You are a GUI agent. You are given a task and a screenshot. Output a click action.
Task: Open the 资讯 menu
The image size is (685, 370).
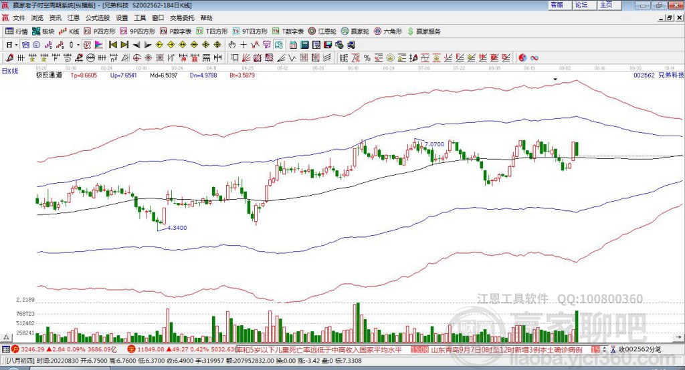tap(55, 18)
